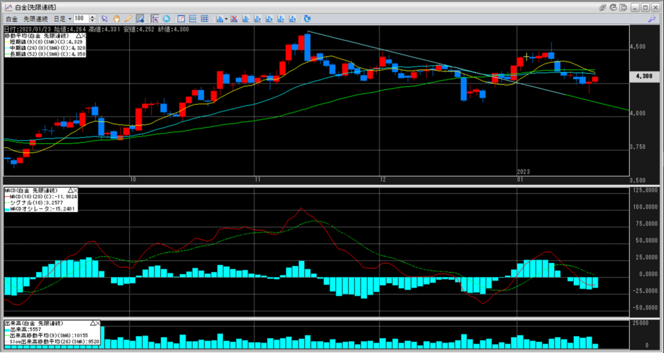The height and width of the screenshot is (353, 664).
Task: Open the chart settings window icon
Action: [182, 19]
